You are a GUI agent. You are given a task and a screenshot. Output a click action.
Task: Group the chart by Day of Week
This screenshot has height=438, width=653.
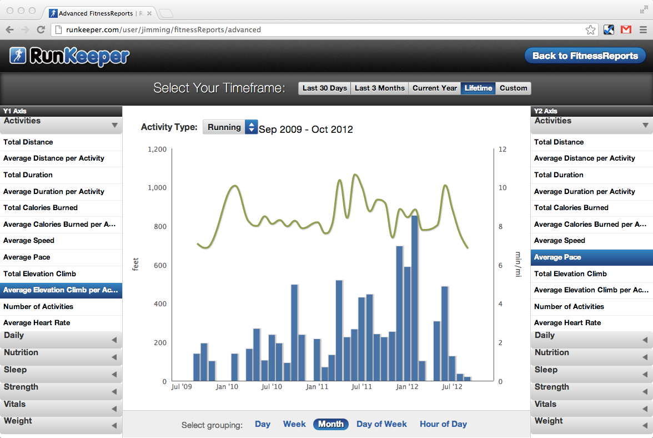pyautogui.click(x=381, y=424)
